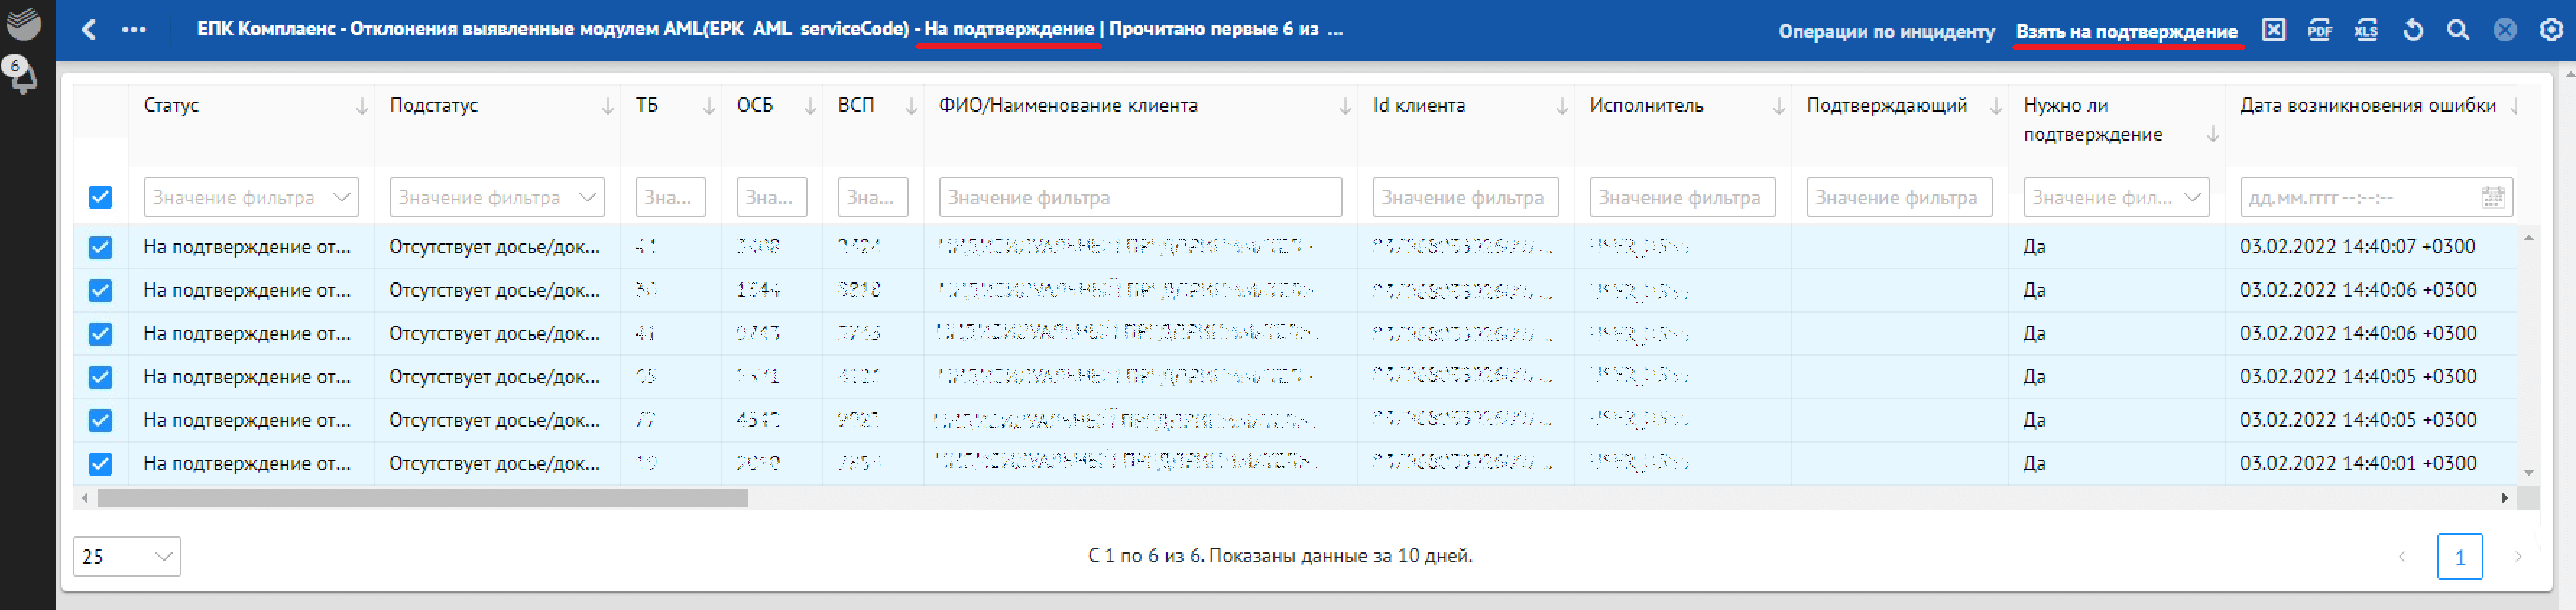
Task: Uncheck the first table row checkbox
Action: (100, 248)
